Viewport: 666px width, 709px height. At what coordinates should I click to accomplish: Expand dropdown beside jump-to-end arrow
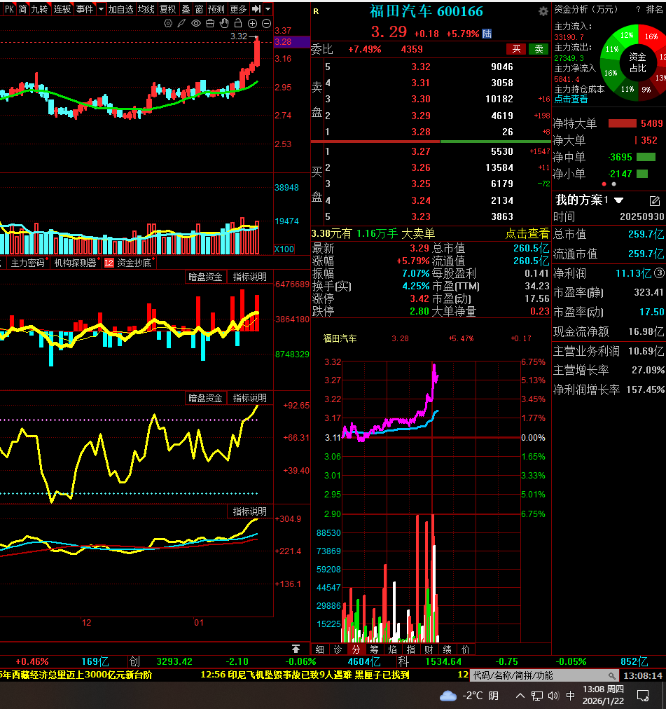268,9
